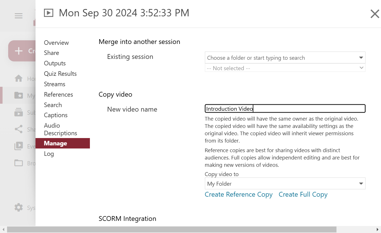Click the Subscriptions stack icon
This screenshot has height=233, width=381.
click(x=19, y=112)
